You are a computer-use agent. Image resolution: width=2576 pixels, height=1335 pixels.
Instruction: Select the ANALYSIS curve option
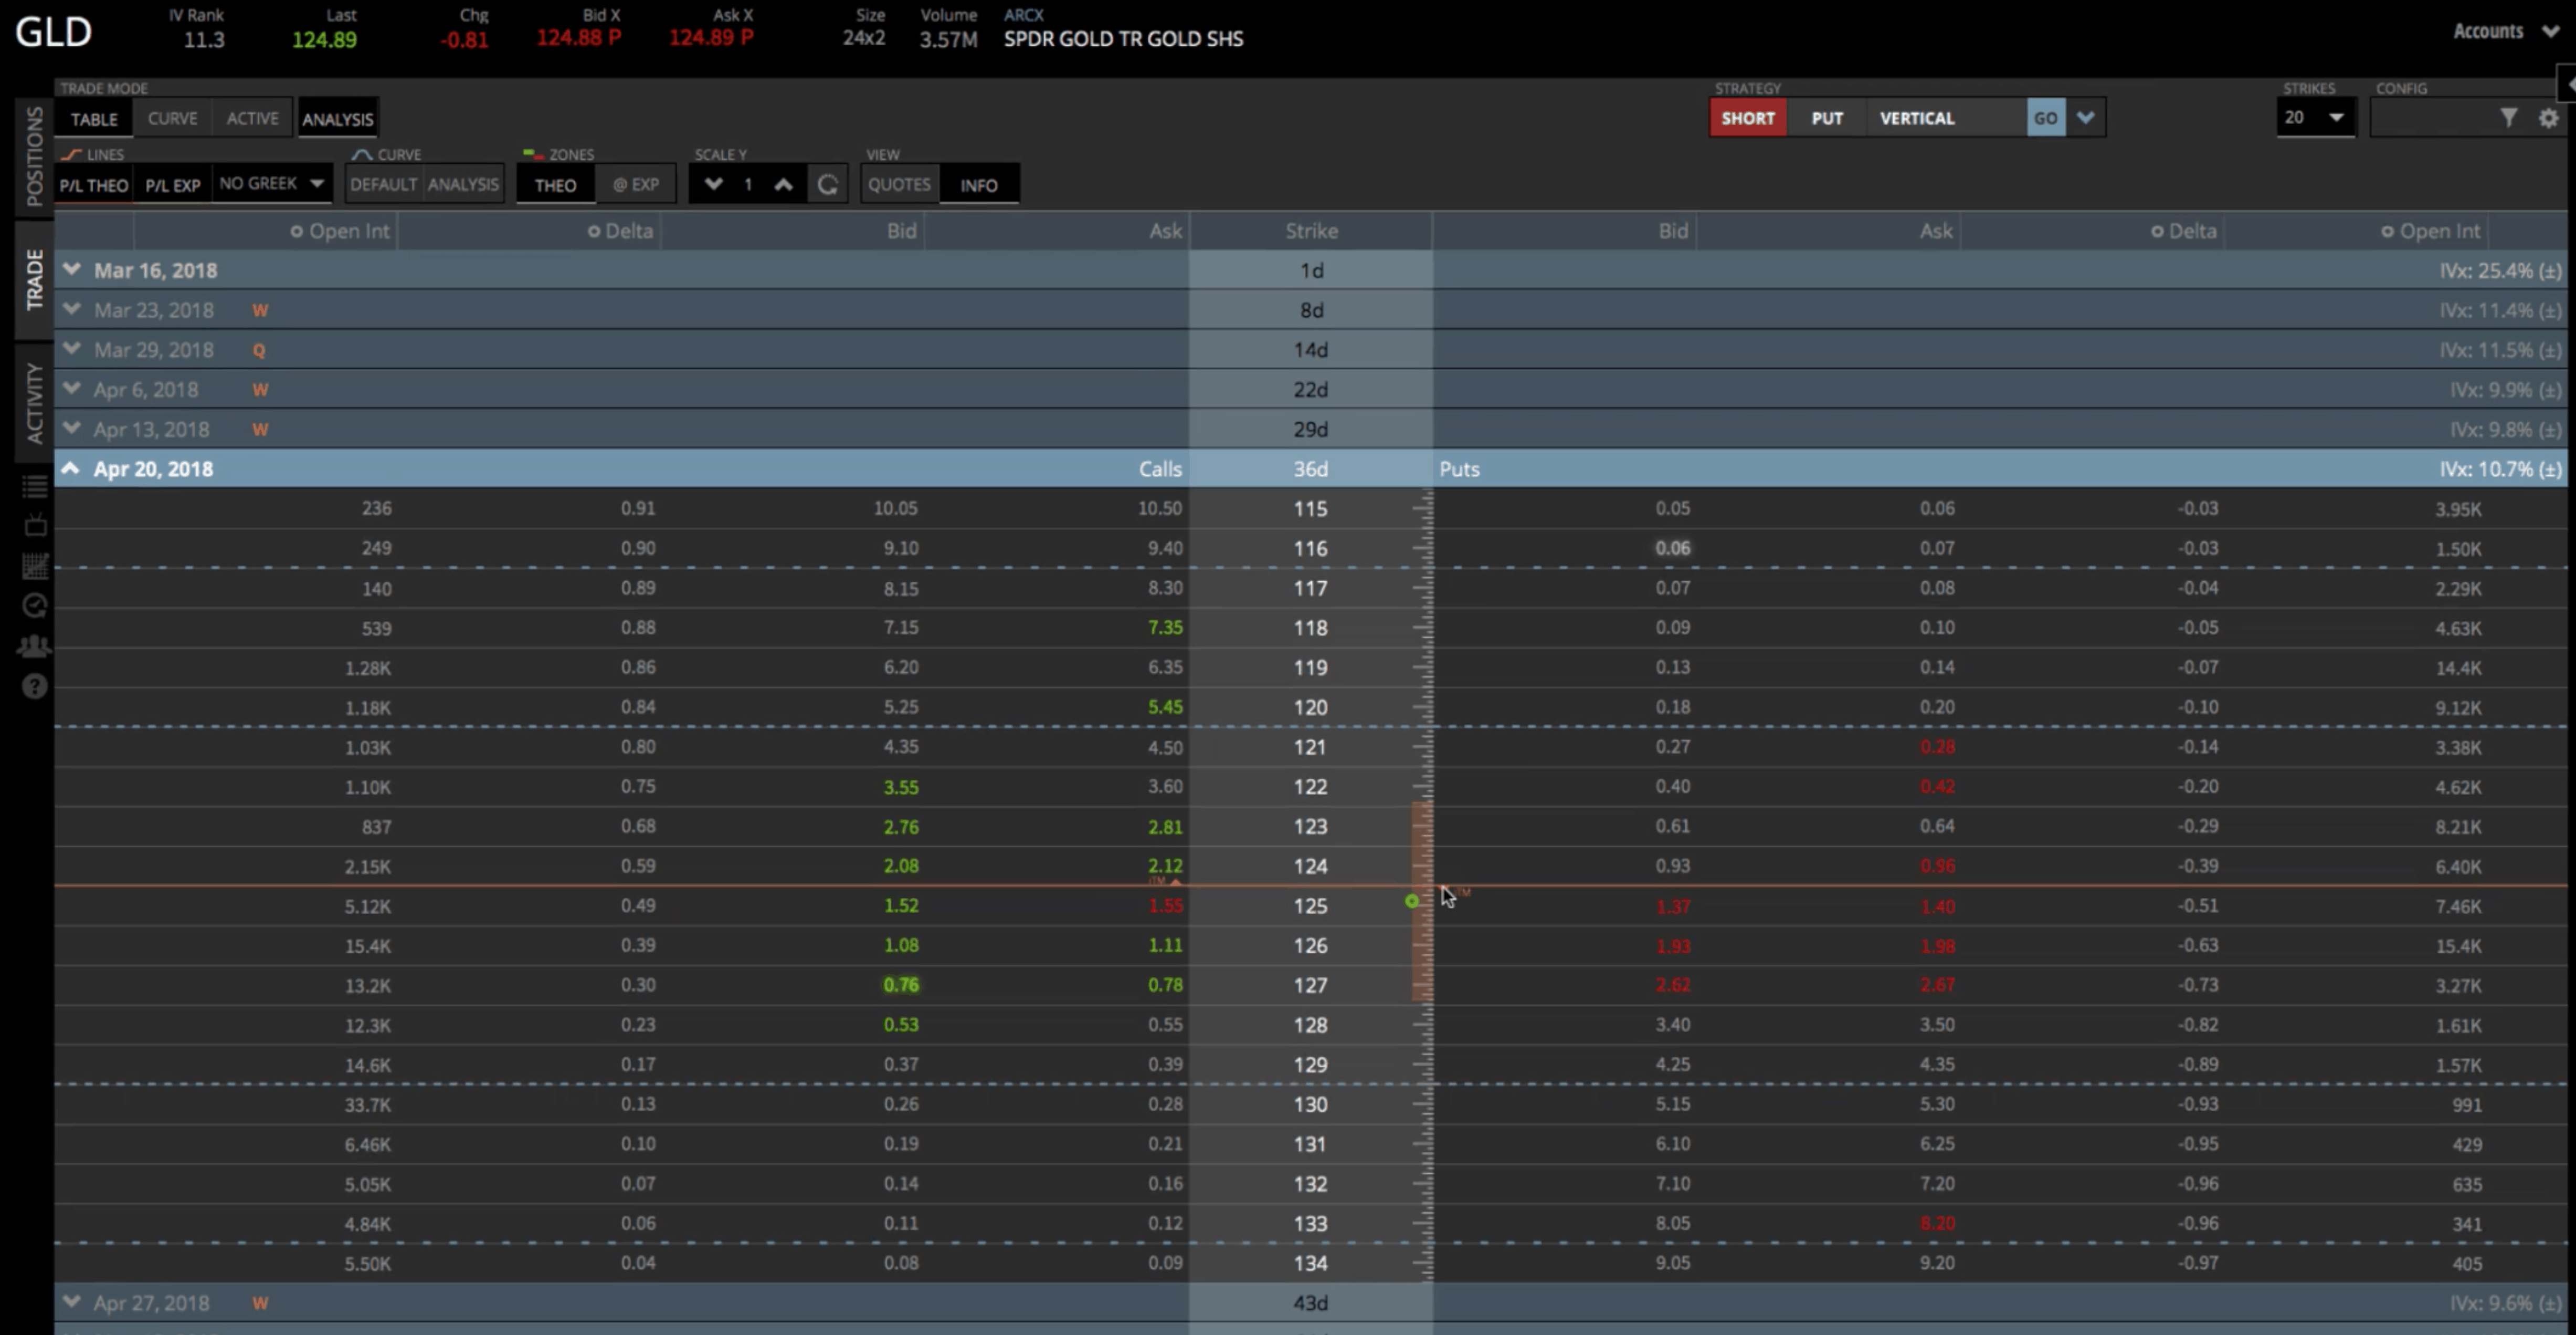click(x=463, y=184)
